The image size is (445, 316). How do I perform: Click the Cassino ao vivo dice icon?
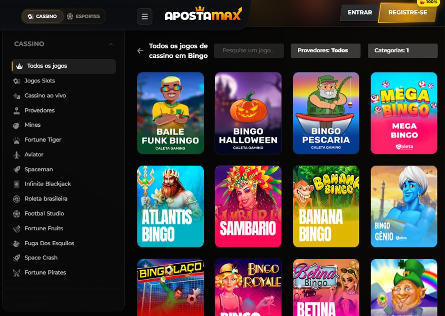[17, 96]
